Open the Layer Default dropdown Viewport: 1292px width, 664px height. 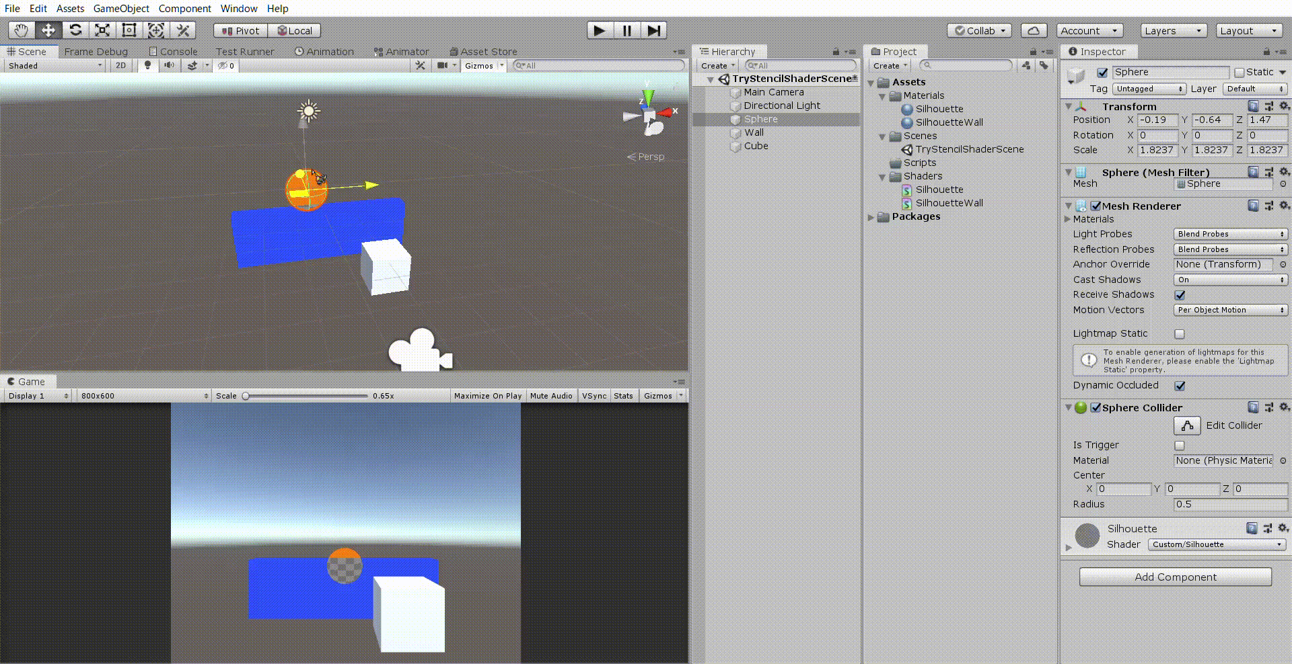click(1255, 89)
